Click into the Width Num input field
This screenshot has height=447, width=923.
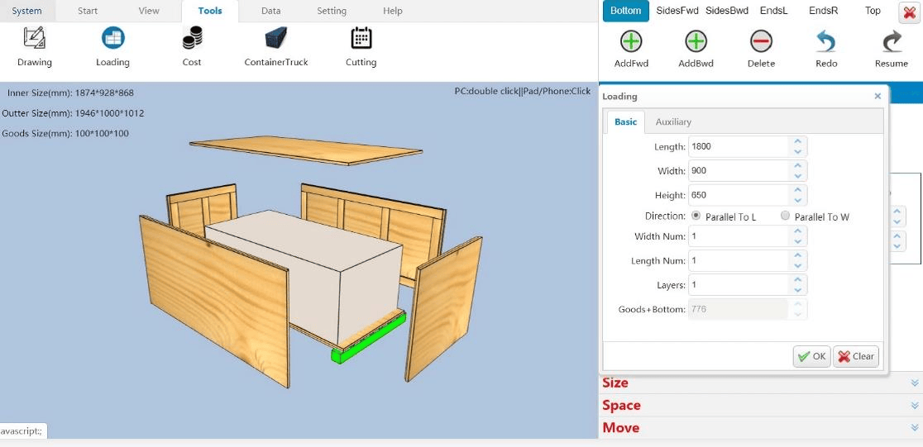point(739,236)
